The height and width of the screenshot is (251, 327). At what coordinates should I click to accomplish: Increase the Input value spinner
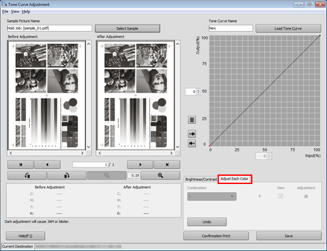pyautogui.click(x=269, y=155)
